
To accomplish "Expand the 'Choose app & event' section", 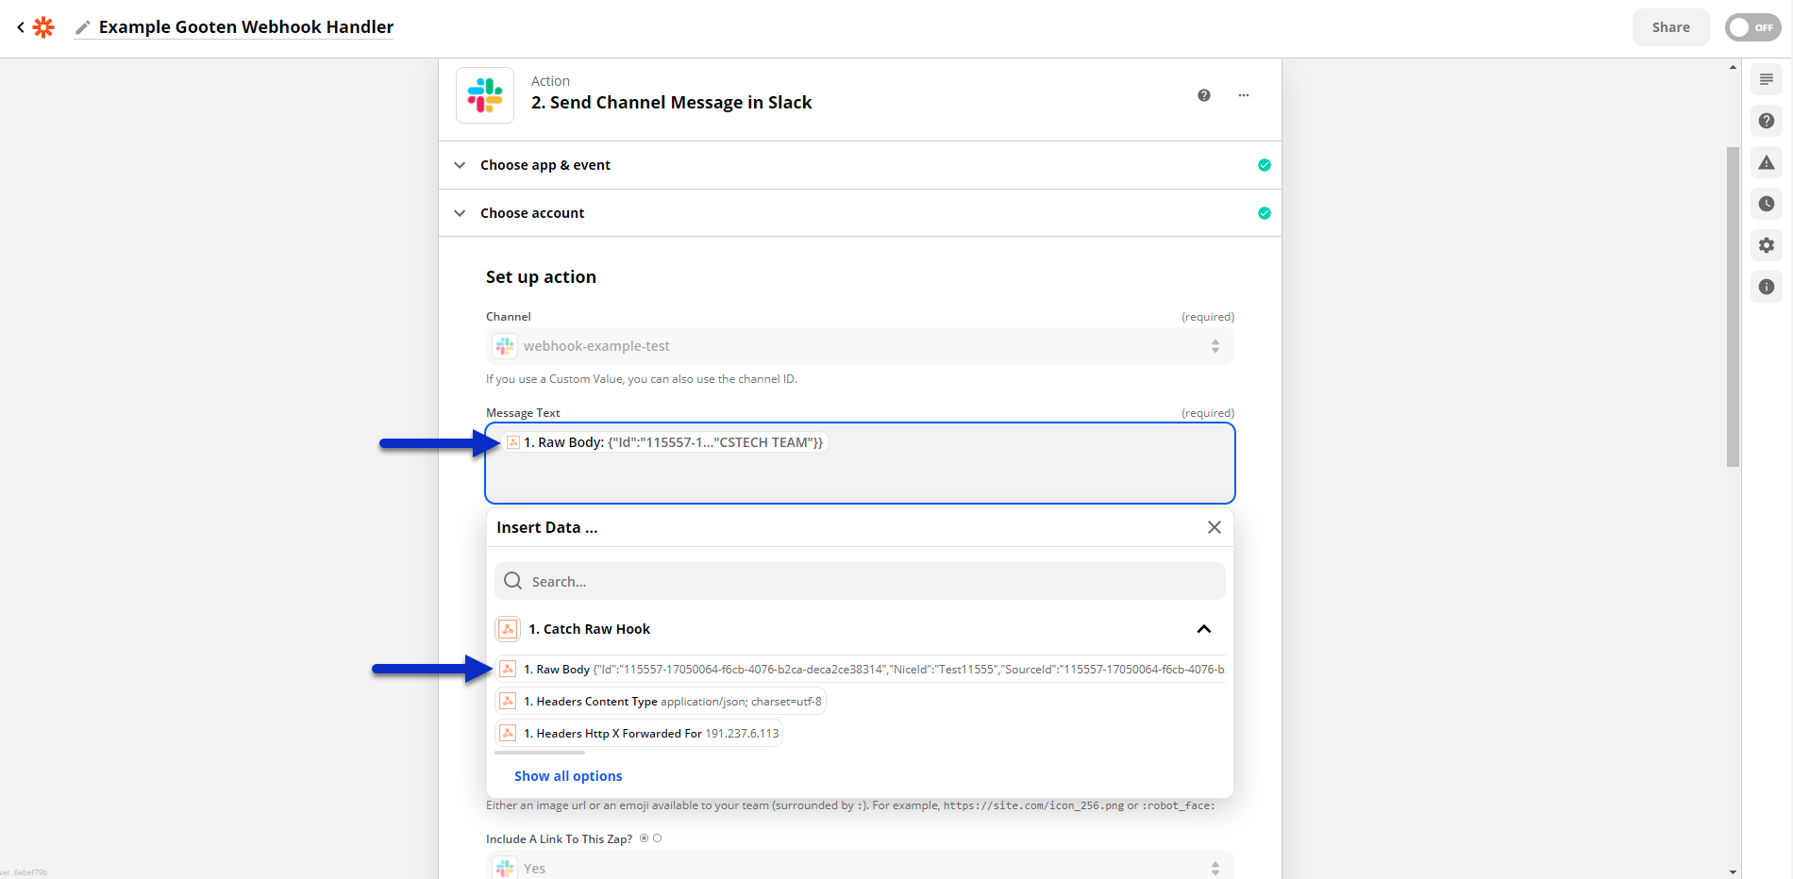I will 860,165.
